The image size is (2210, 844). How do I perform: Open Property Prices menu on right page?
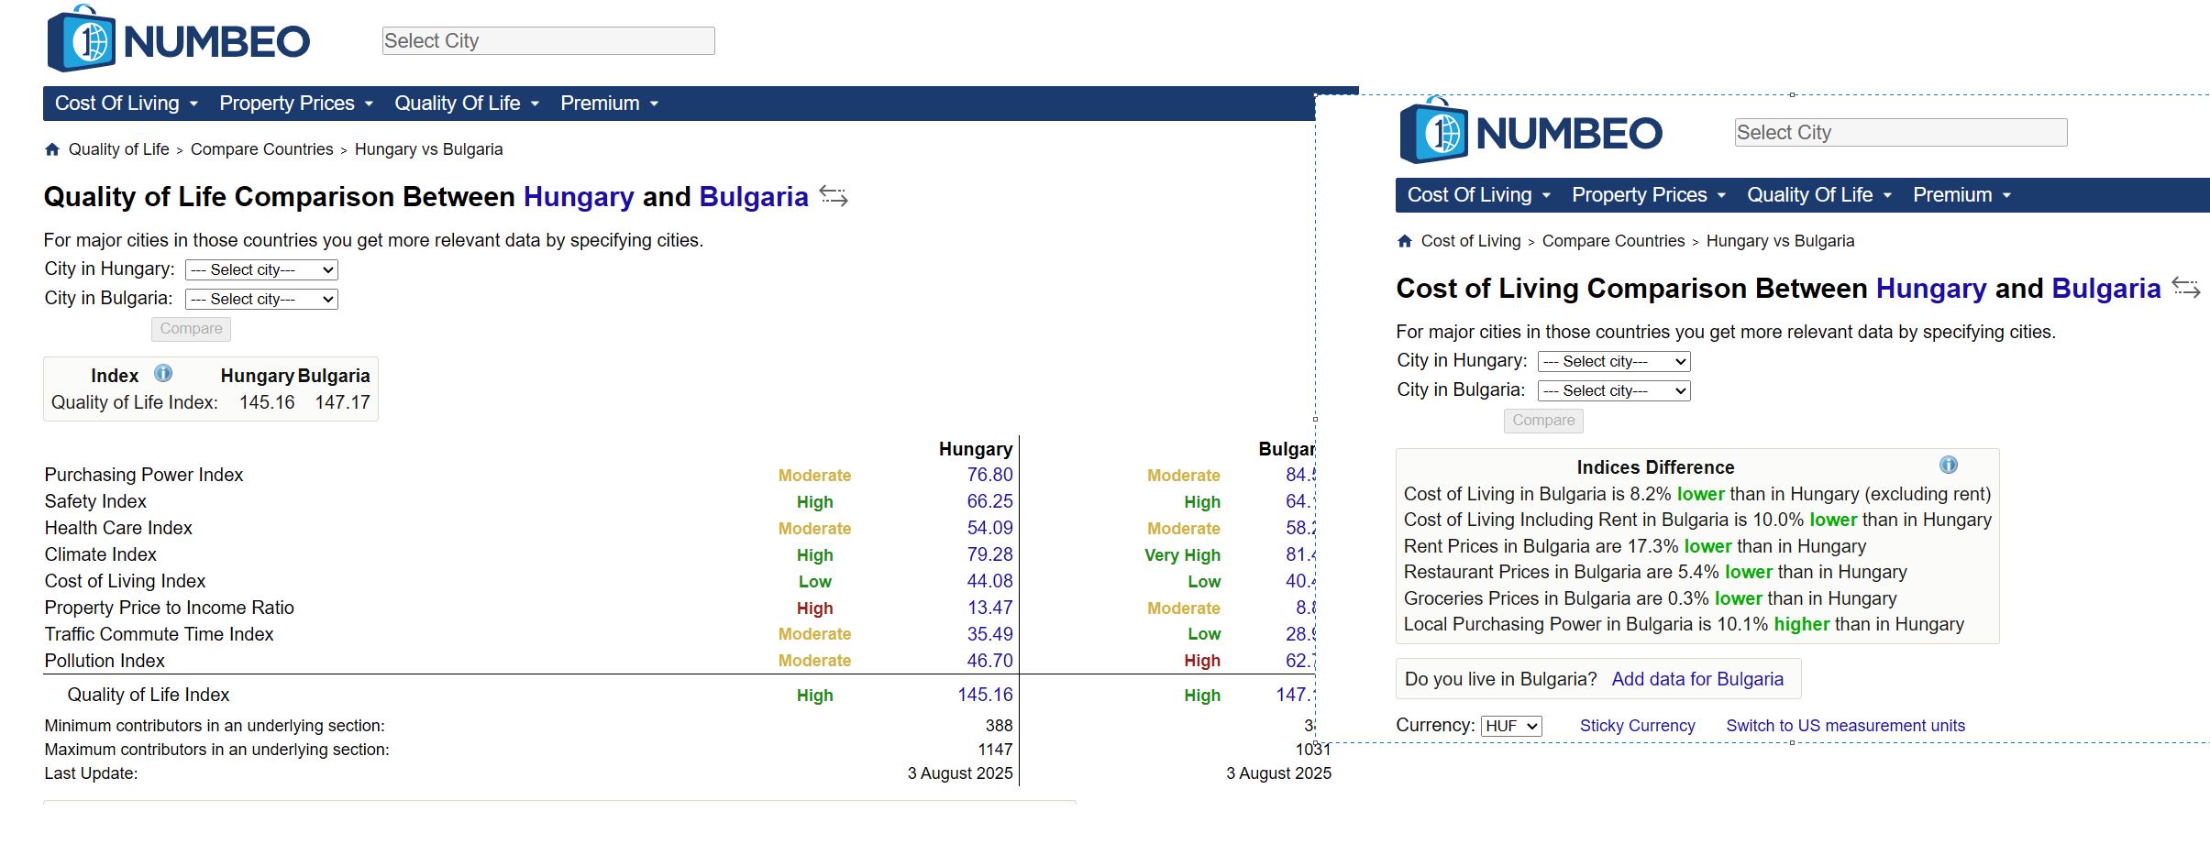pos(1649,195)
